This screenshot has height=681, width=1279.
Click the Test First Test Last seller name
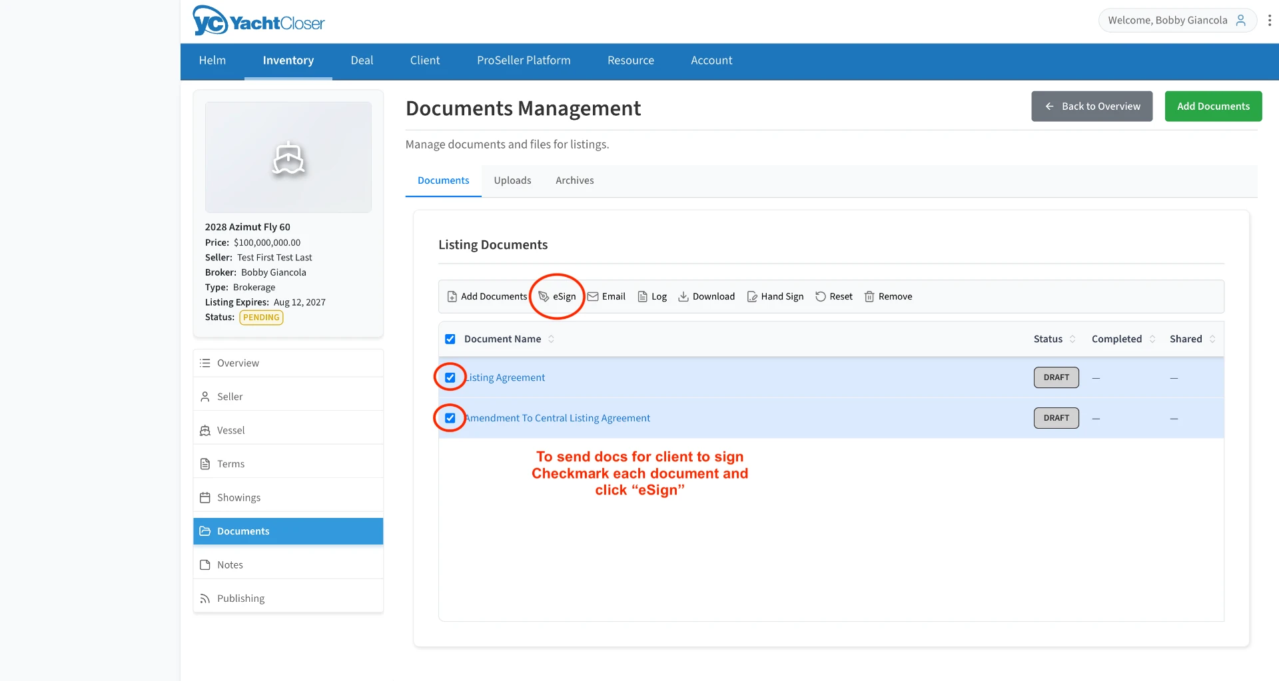tap(274, 258)
